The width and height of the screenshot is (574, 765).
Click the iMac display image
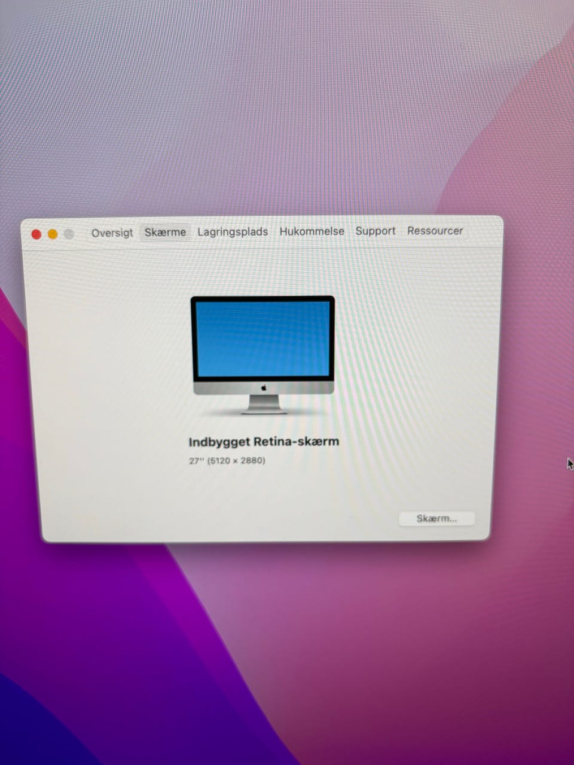pos(262,354)
